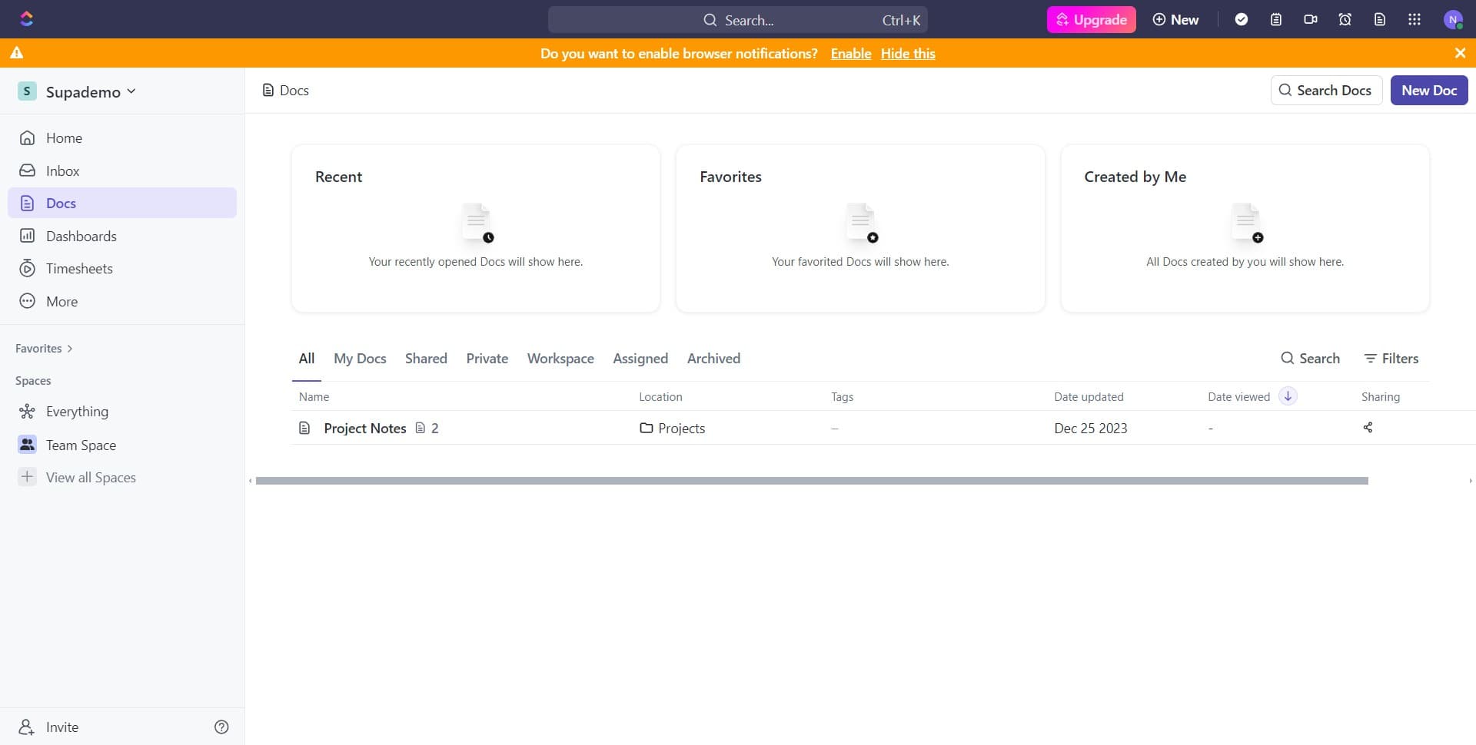Open Dashboards in the sidebar
The image size is (1476, 745).
[x=80, y=236]
